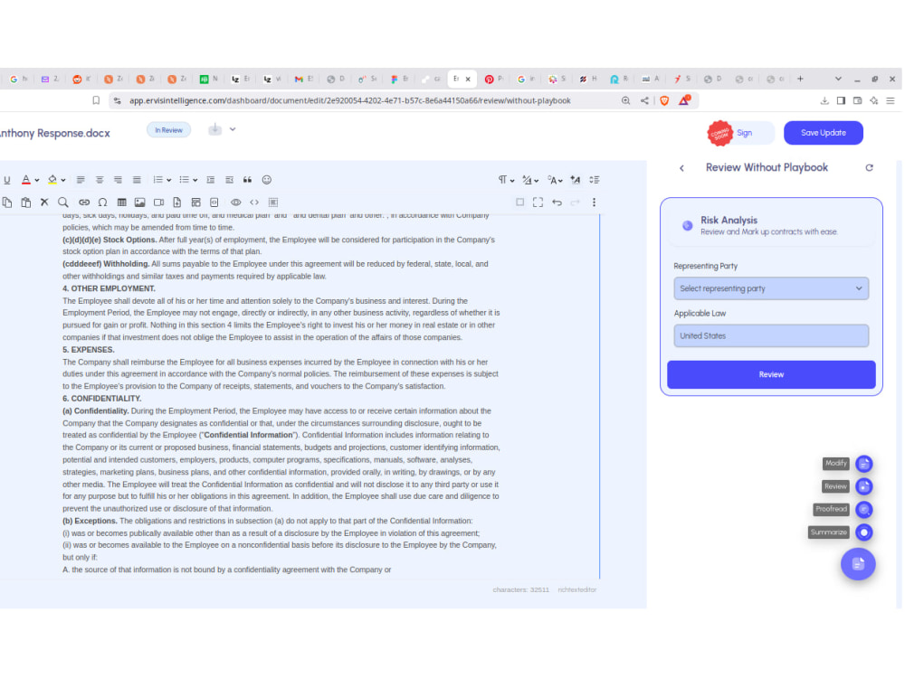905x678 pixels.
Task: Switch to the Pinterest browser tab
Action: tap(494, 79)
